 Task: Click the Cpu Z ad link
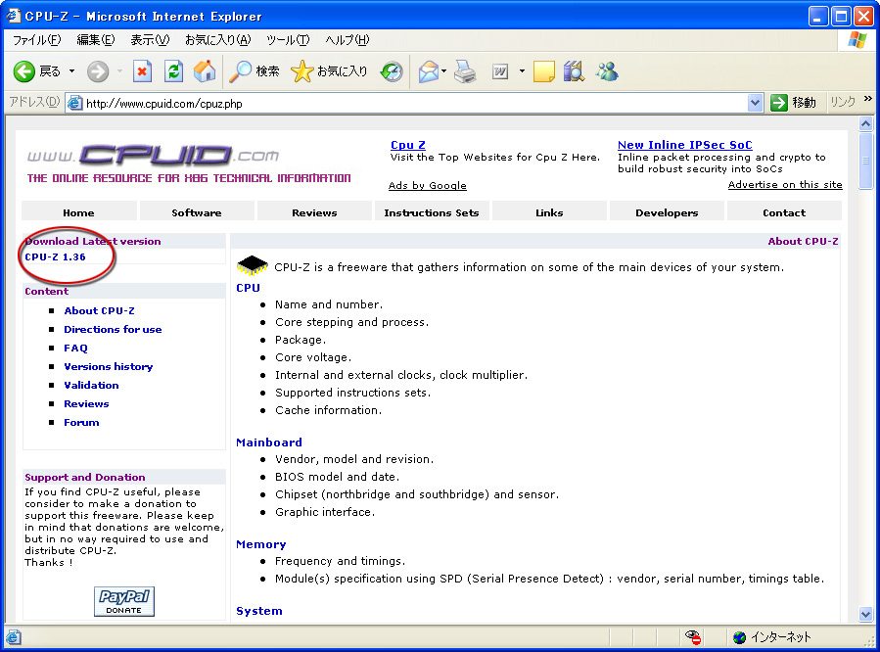[x=408, y=145]
